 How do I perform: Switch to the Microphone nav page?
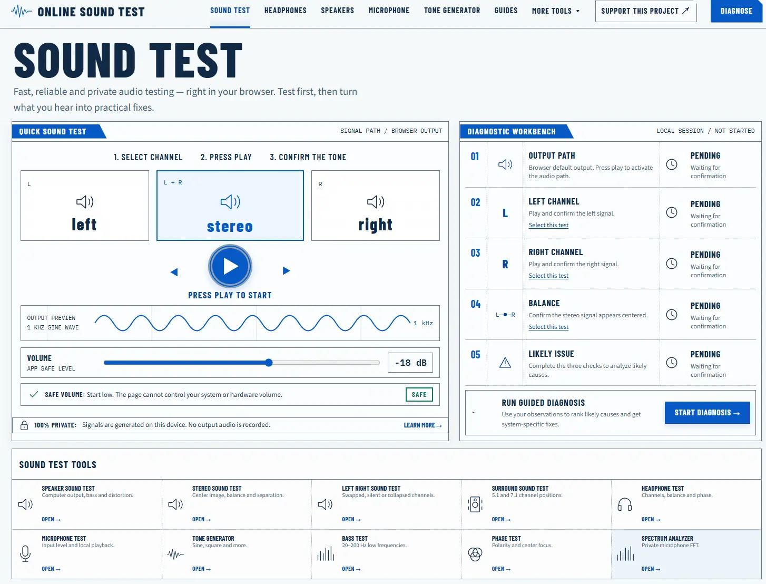pyautogui.click(x=389, y=11)
